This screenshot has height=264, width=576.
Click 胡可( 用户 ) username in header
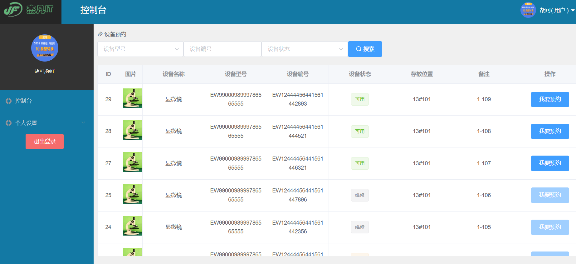554,10
